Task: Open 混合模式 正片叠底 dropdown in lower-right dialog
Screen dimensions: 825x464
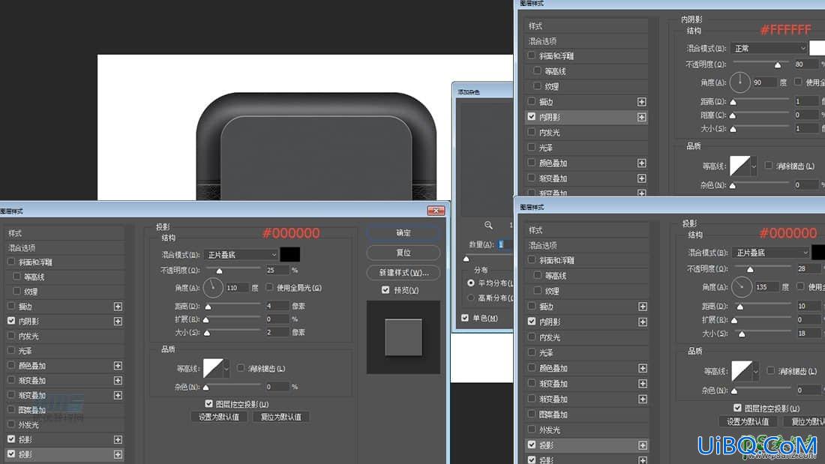Action: click(770, 253)
